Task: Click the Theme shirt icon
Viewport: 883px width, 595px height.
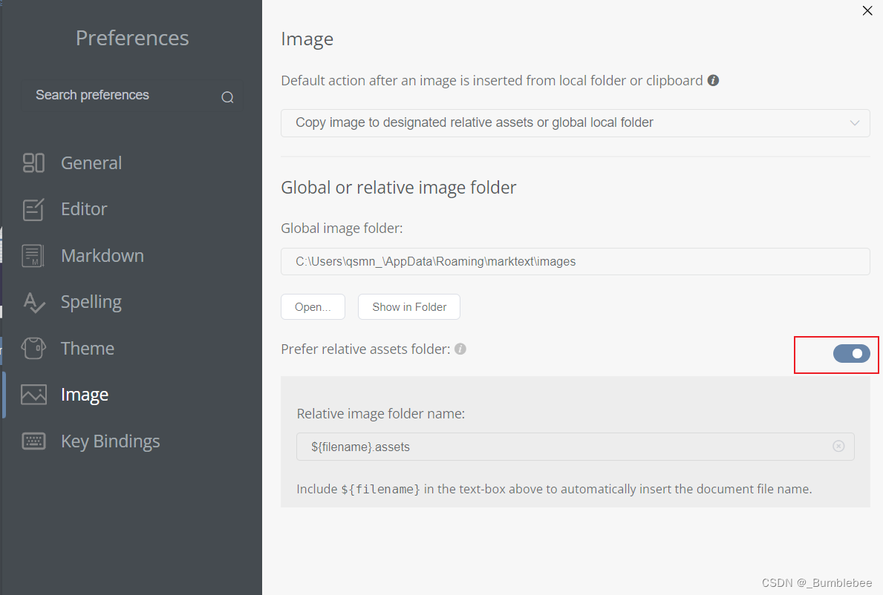Action: (34, 348)
